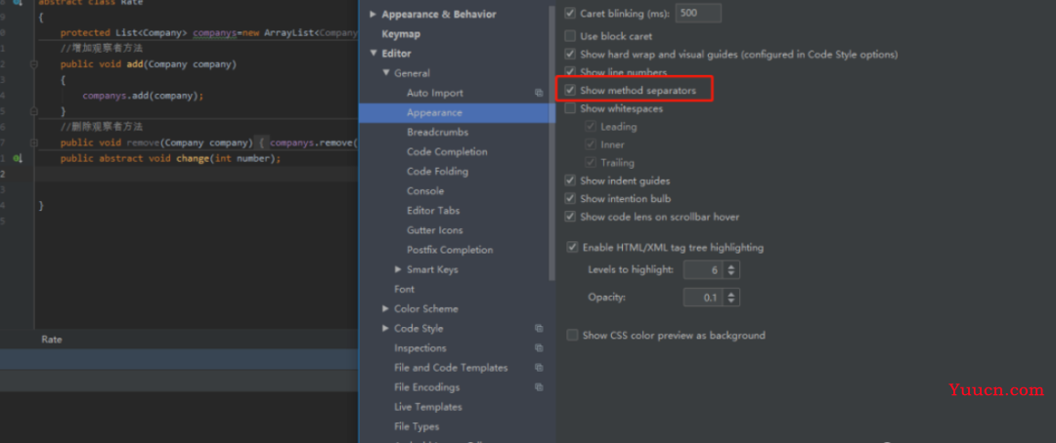Click the copy icon beside Code Style
The width and height of the screenshot is (1056, 443).
coord(539,328)
